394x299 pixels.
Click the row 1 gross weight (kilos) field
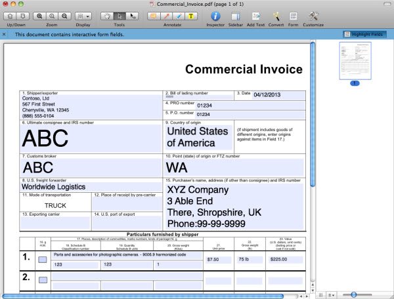[x=179, y=265]
